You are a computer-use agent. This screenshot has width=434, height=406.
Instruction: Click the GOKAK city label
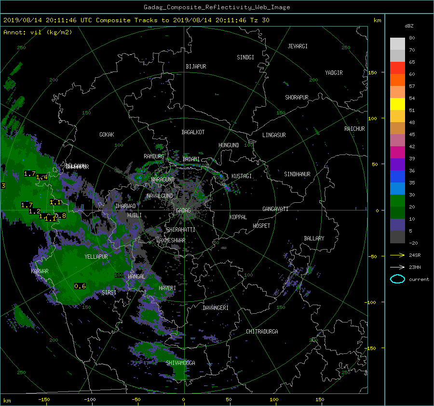tap(107, 135)
